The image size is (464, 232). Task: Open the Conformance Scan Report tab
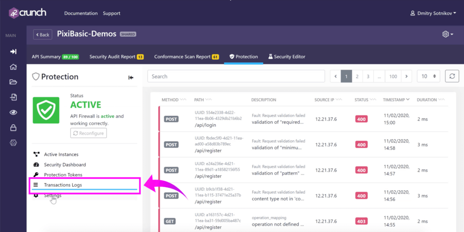click(186, 57)
